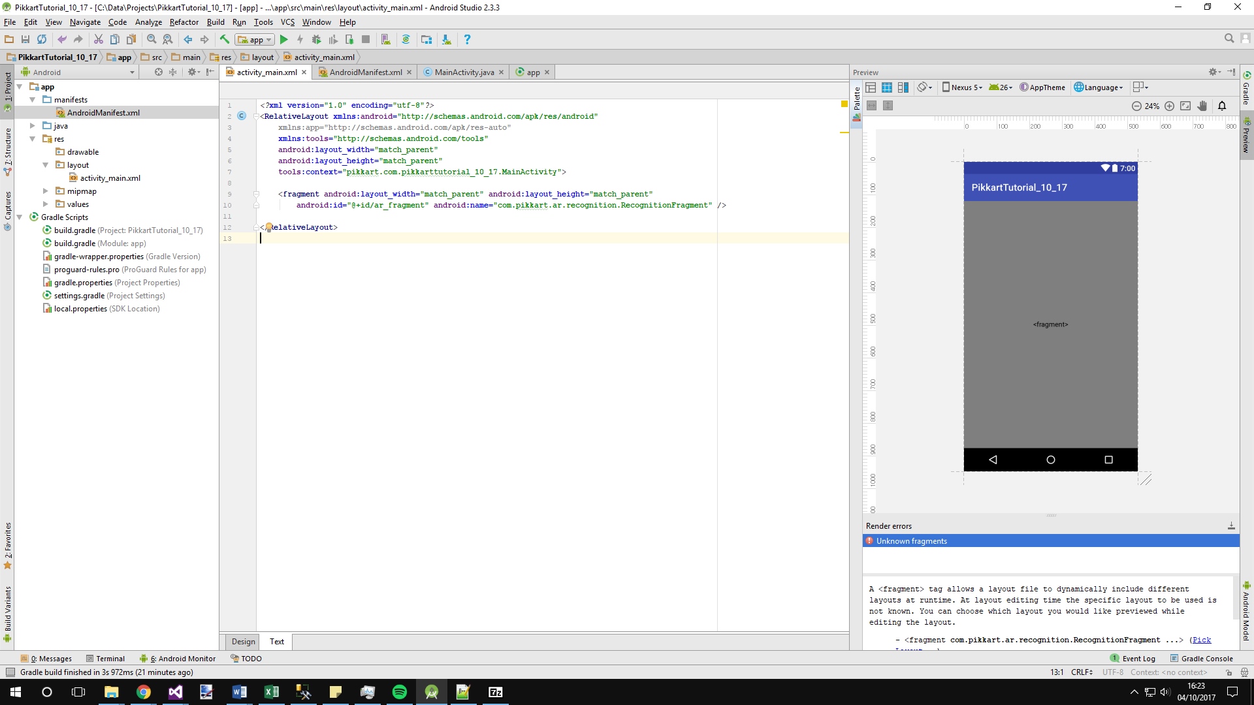Open the Android project view dropdown
The height and width of the screenshot is (705, 1254).
click(x=78, y=72)
